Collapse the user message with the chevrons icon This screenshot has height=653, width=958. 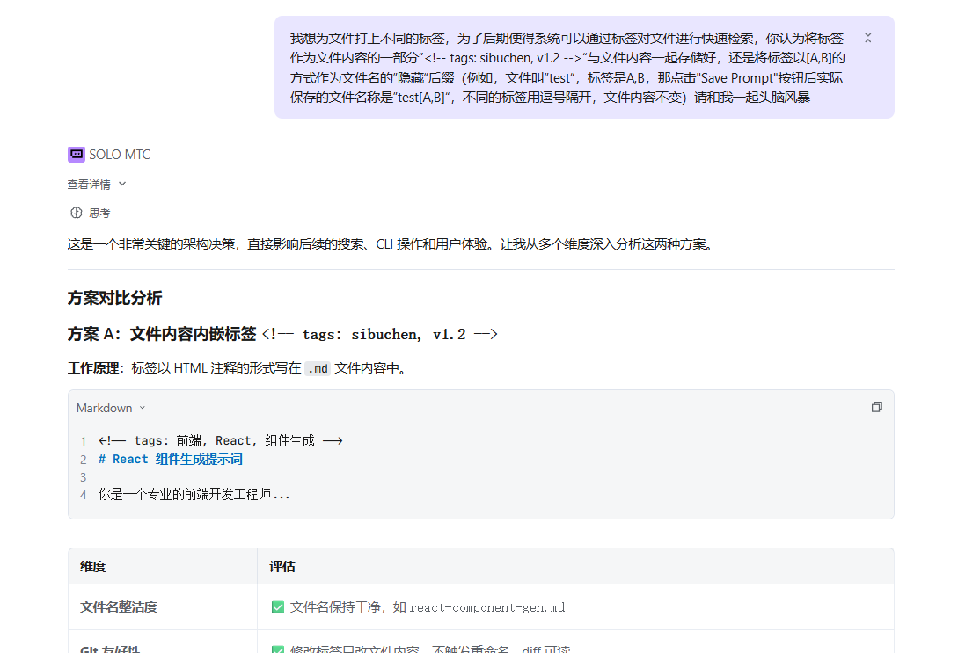click(867, 38)
